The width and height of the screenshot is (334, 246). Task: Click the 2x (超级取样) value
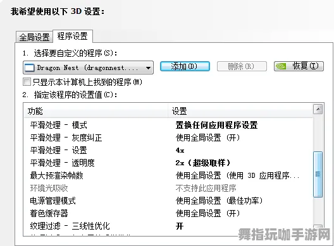coord(203,163)
